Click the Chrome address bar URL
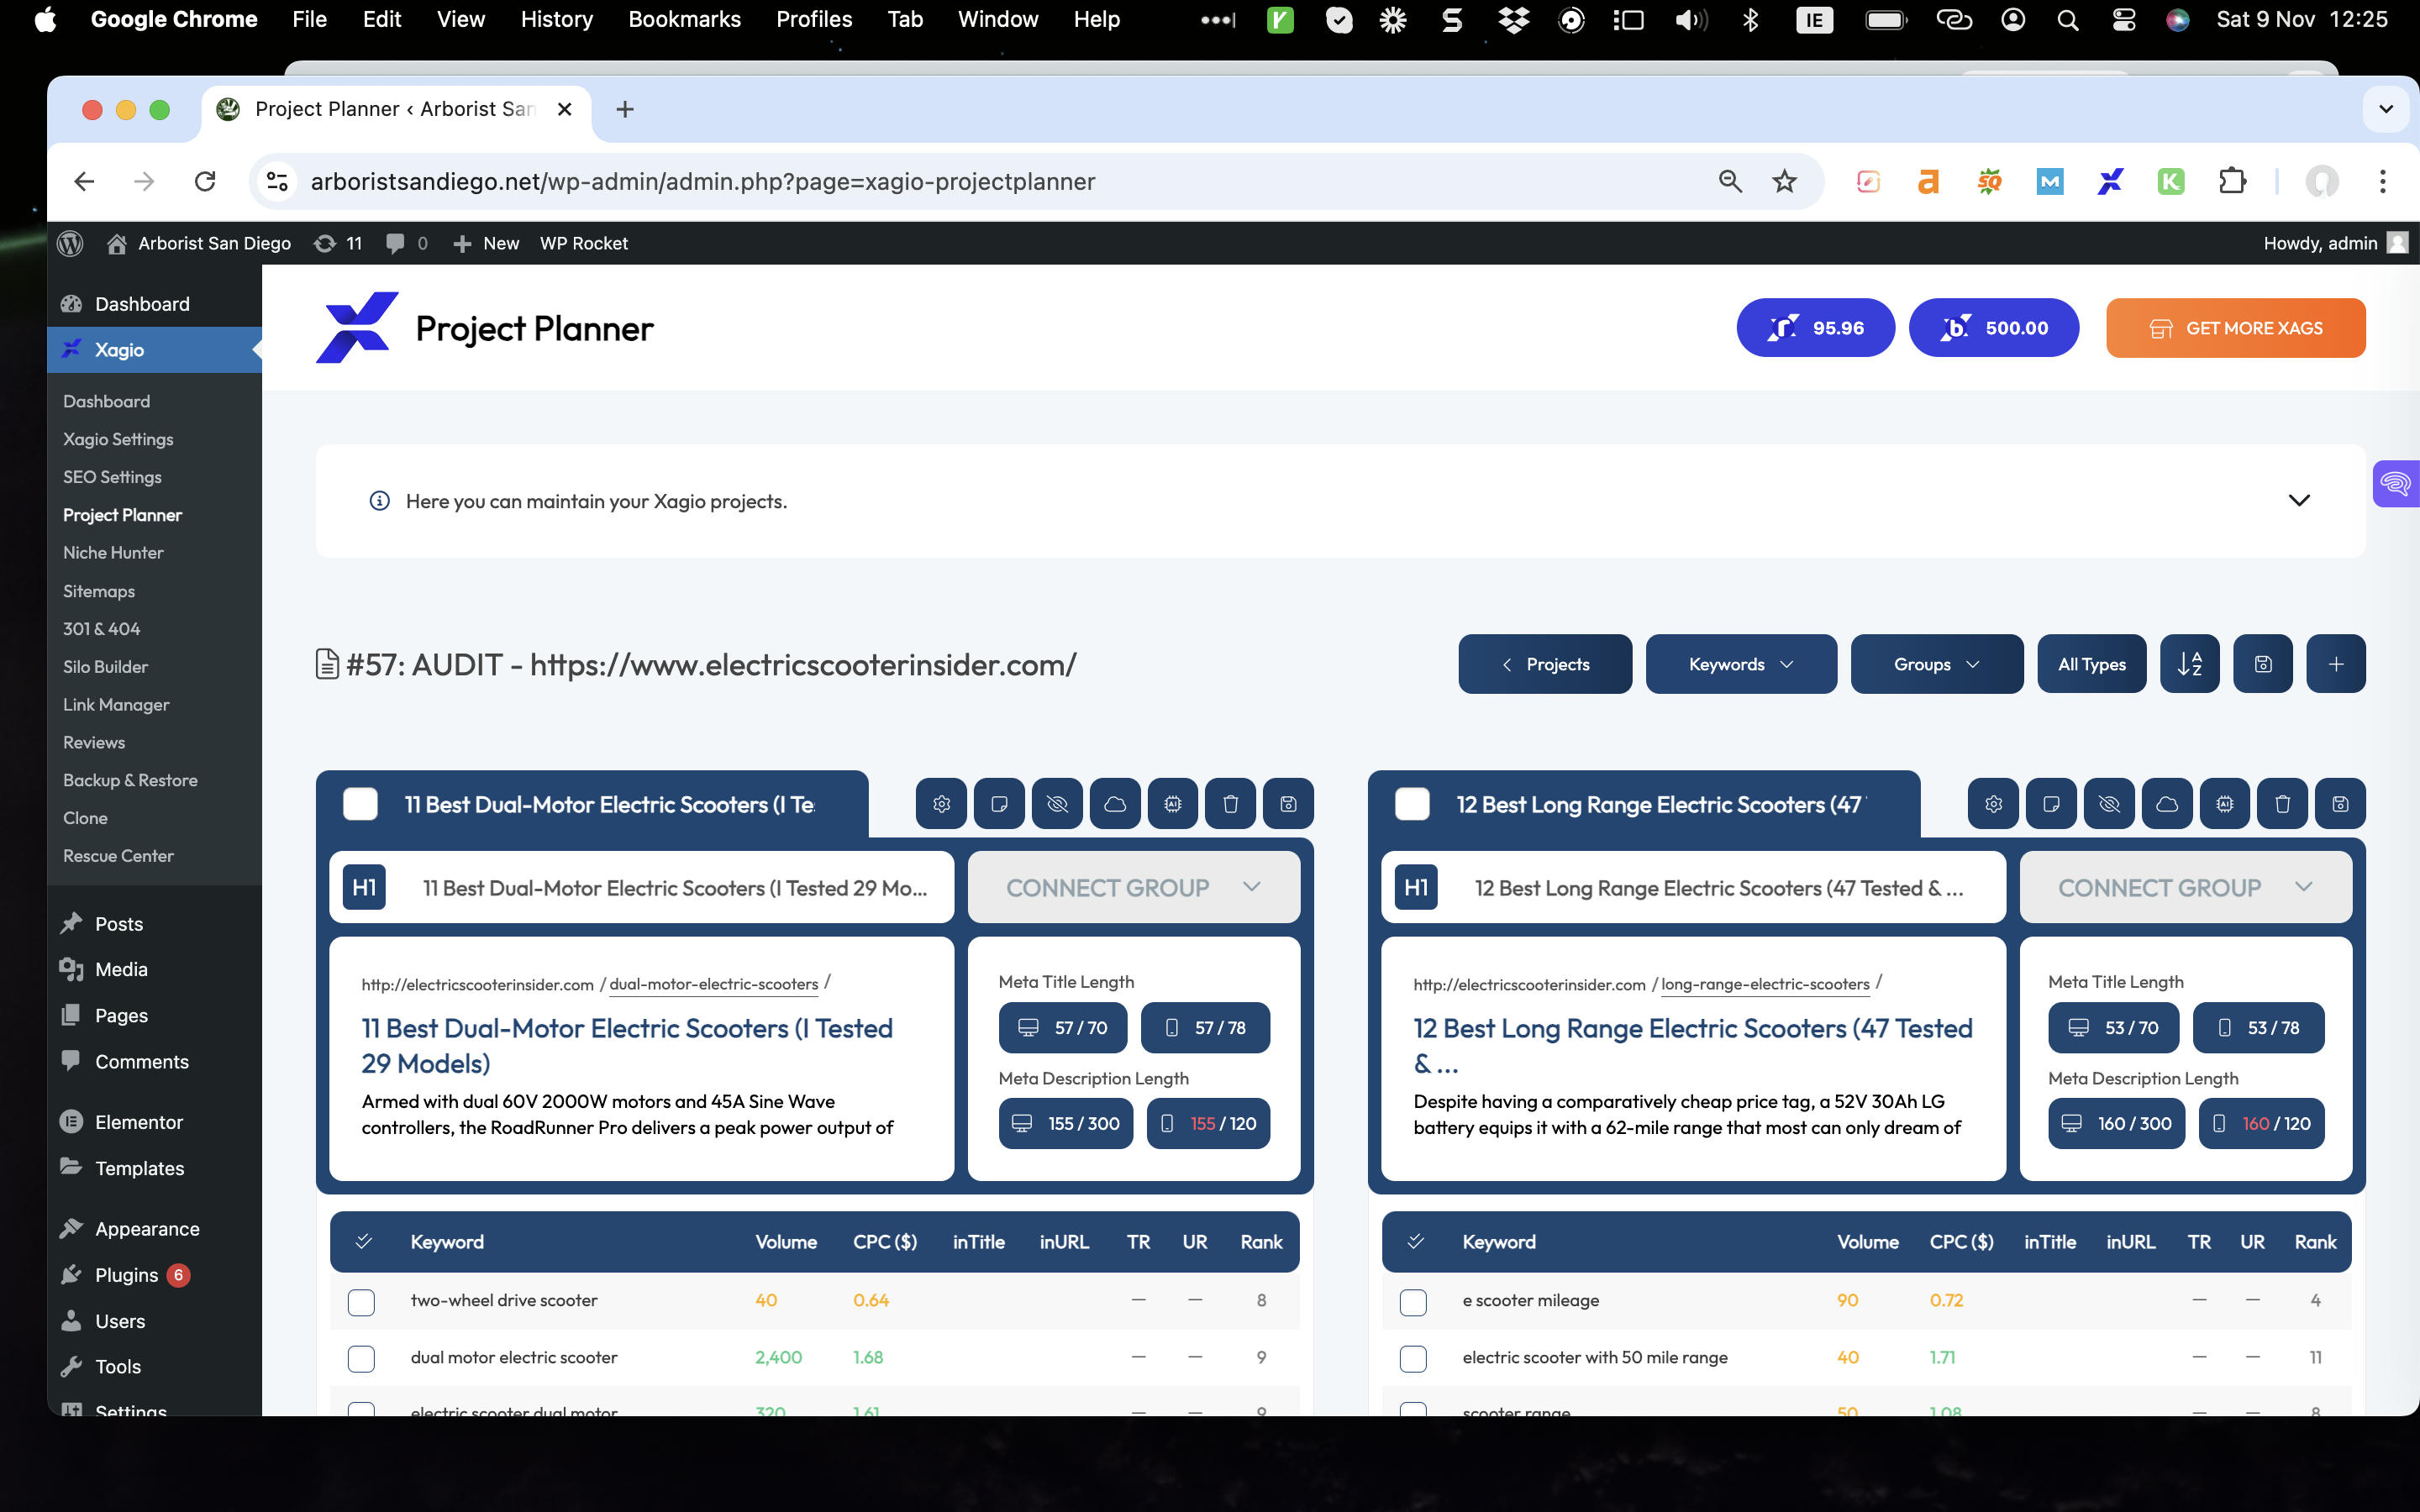This screenshot has height=1512, width=2420. tap(702, 182)
